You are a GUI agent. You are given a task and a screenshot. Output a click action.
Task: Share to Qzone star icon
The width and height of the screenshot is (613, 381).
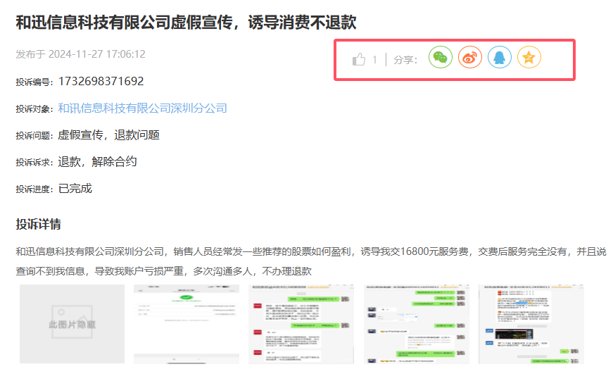[529, 58]
